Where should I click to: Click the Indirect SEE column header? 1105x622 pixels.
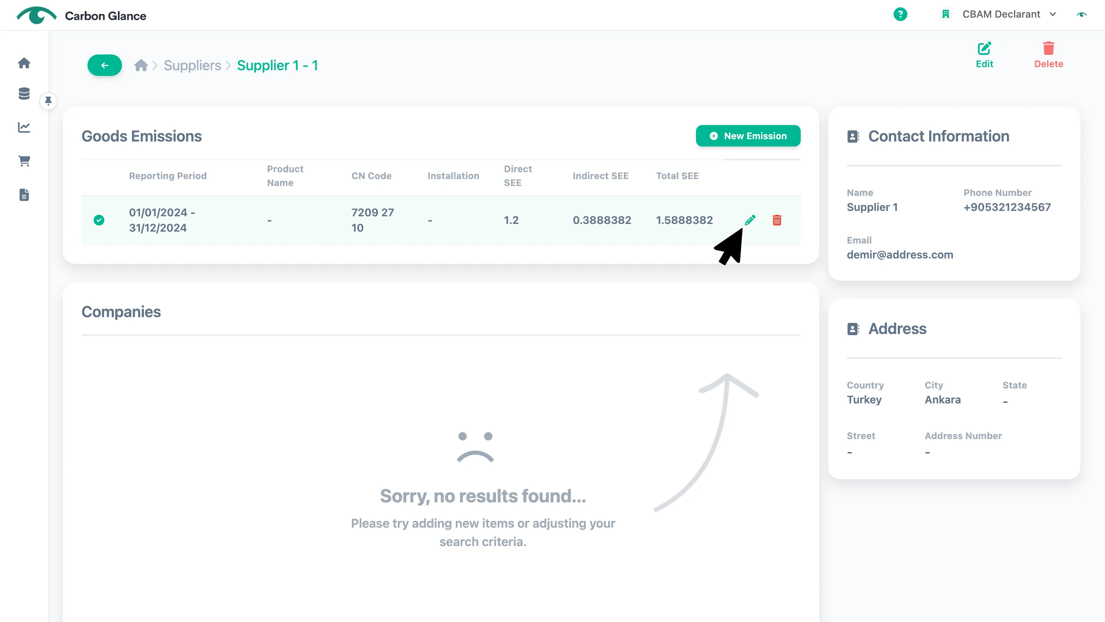(600, 176)
